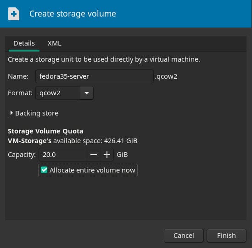Click the 'Storage Volume Quota' heading
This screenshot has height=248, width=252.
click(x=45, y=131)
